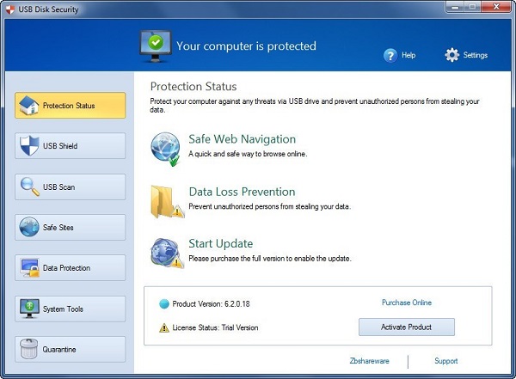Click the Data Loss Prevention heading

242,192
